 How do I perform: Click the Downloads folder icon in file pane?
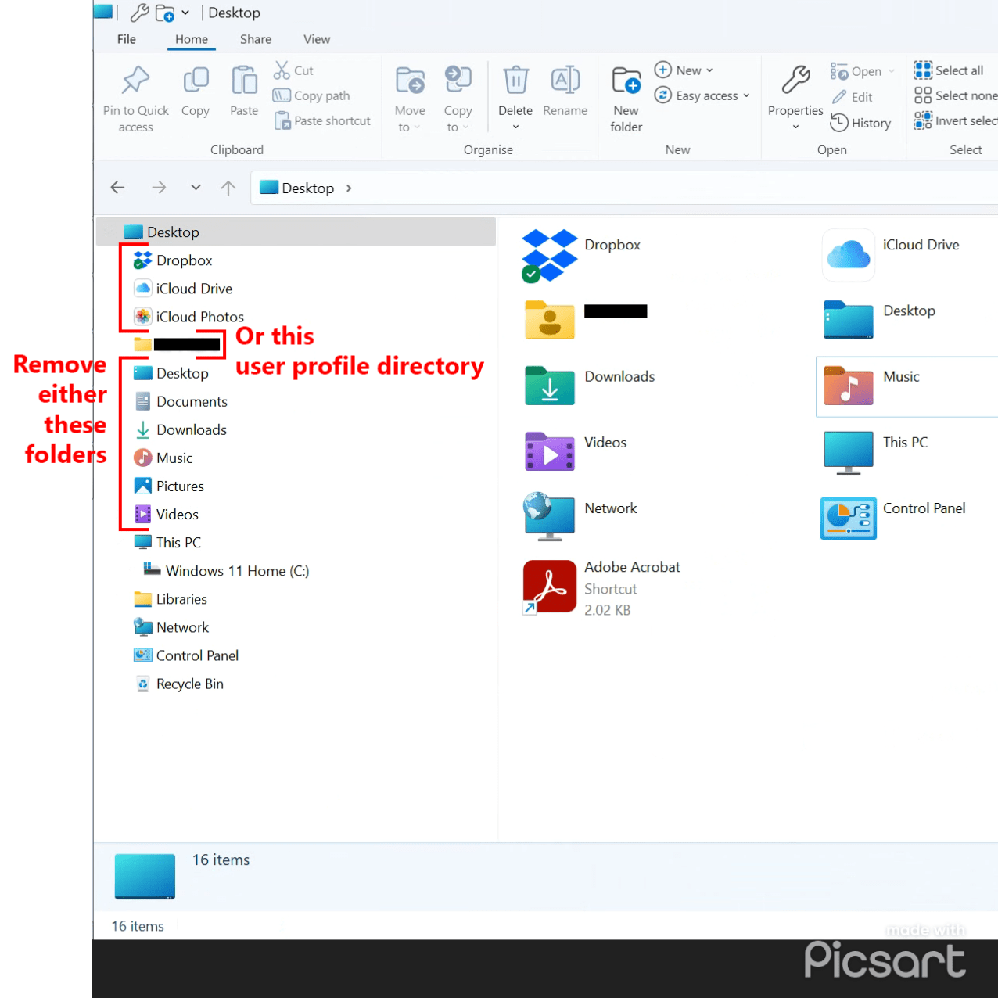pos(550,386)
